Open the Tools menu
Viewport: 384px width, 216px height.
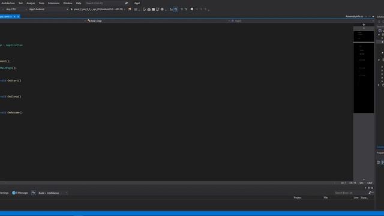[41, 3]
